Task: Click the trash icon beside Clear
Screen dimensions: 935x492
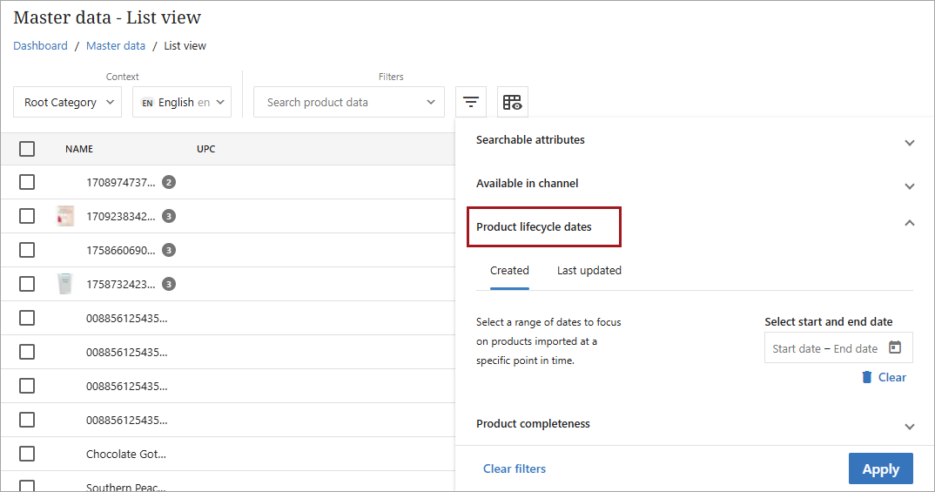Action: [866, 377]
